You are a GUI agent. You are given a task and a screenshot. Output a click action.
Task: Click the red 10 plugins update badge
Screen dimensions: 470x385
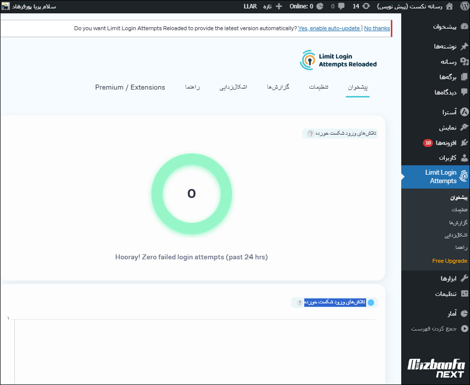coord(428,143)
